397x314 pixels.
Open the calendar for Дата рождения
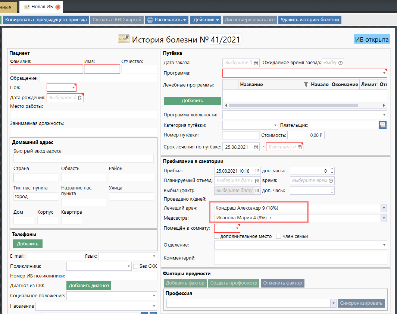[80, 98]
